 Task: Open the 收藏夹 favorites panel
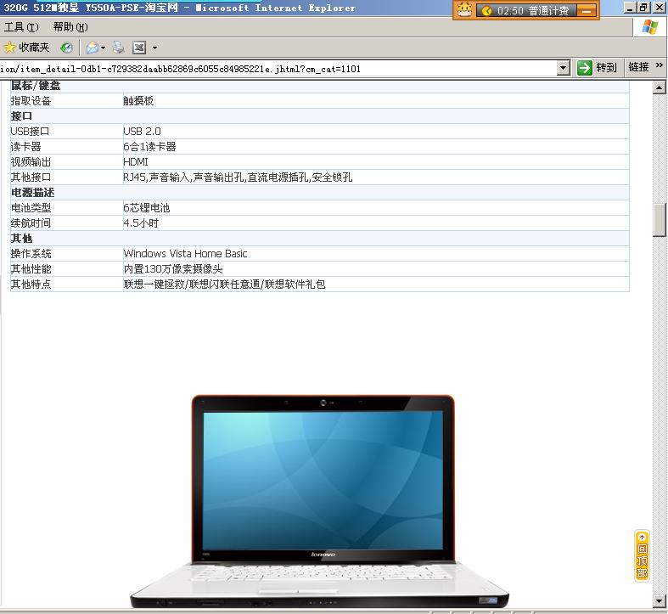coord(26,48)
